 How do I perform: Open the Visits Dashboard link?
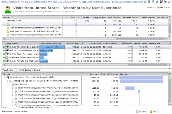9,2
